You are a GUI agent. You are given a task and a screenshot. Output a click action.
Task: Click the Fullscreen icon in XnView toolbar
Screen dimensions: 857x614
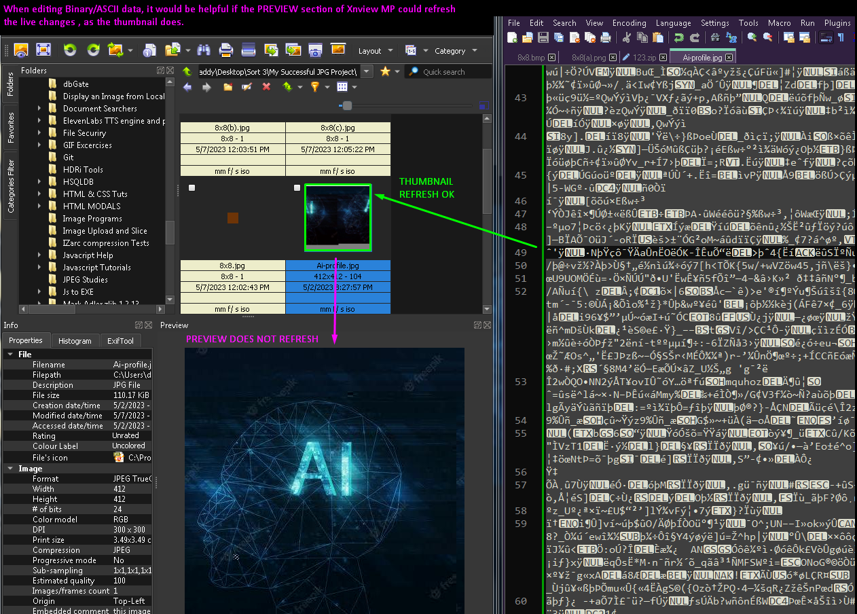tap(43, 50)
